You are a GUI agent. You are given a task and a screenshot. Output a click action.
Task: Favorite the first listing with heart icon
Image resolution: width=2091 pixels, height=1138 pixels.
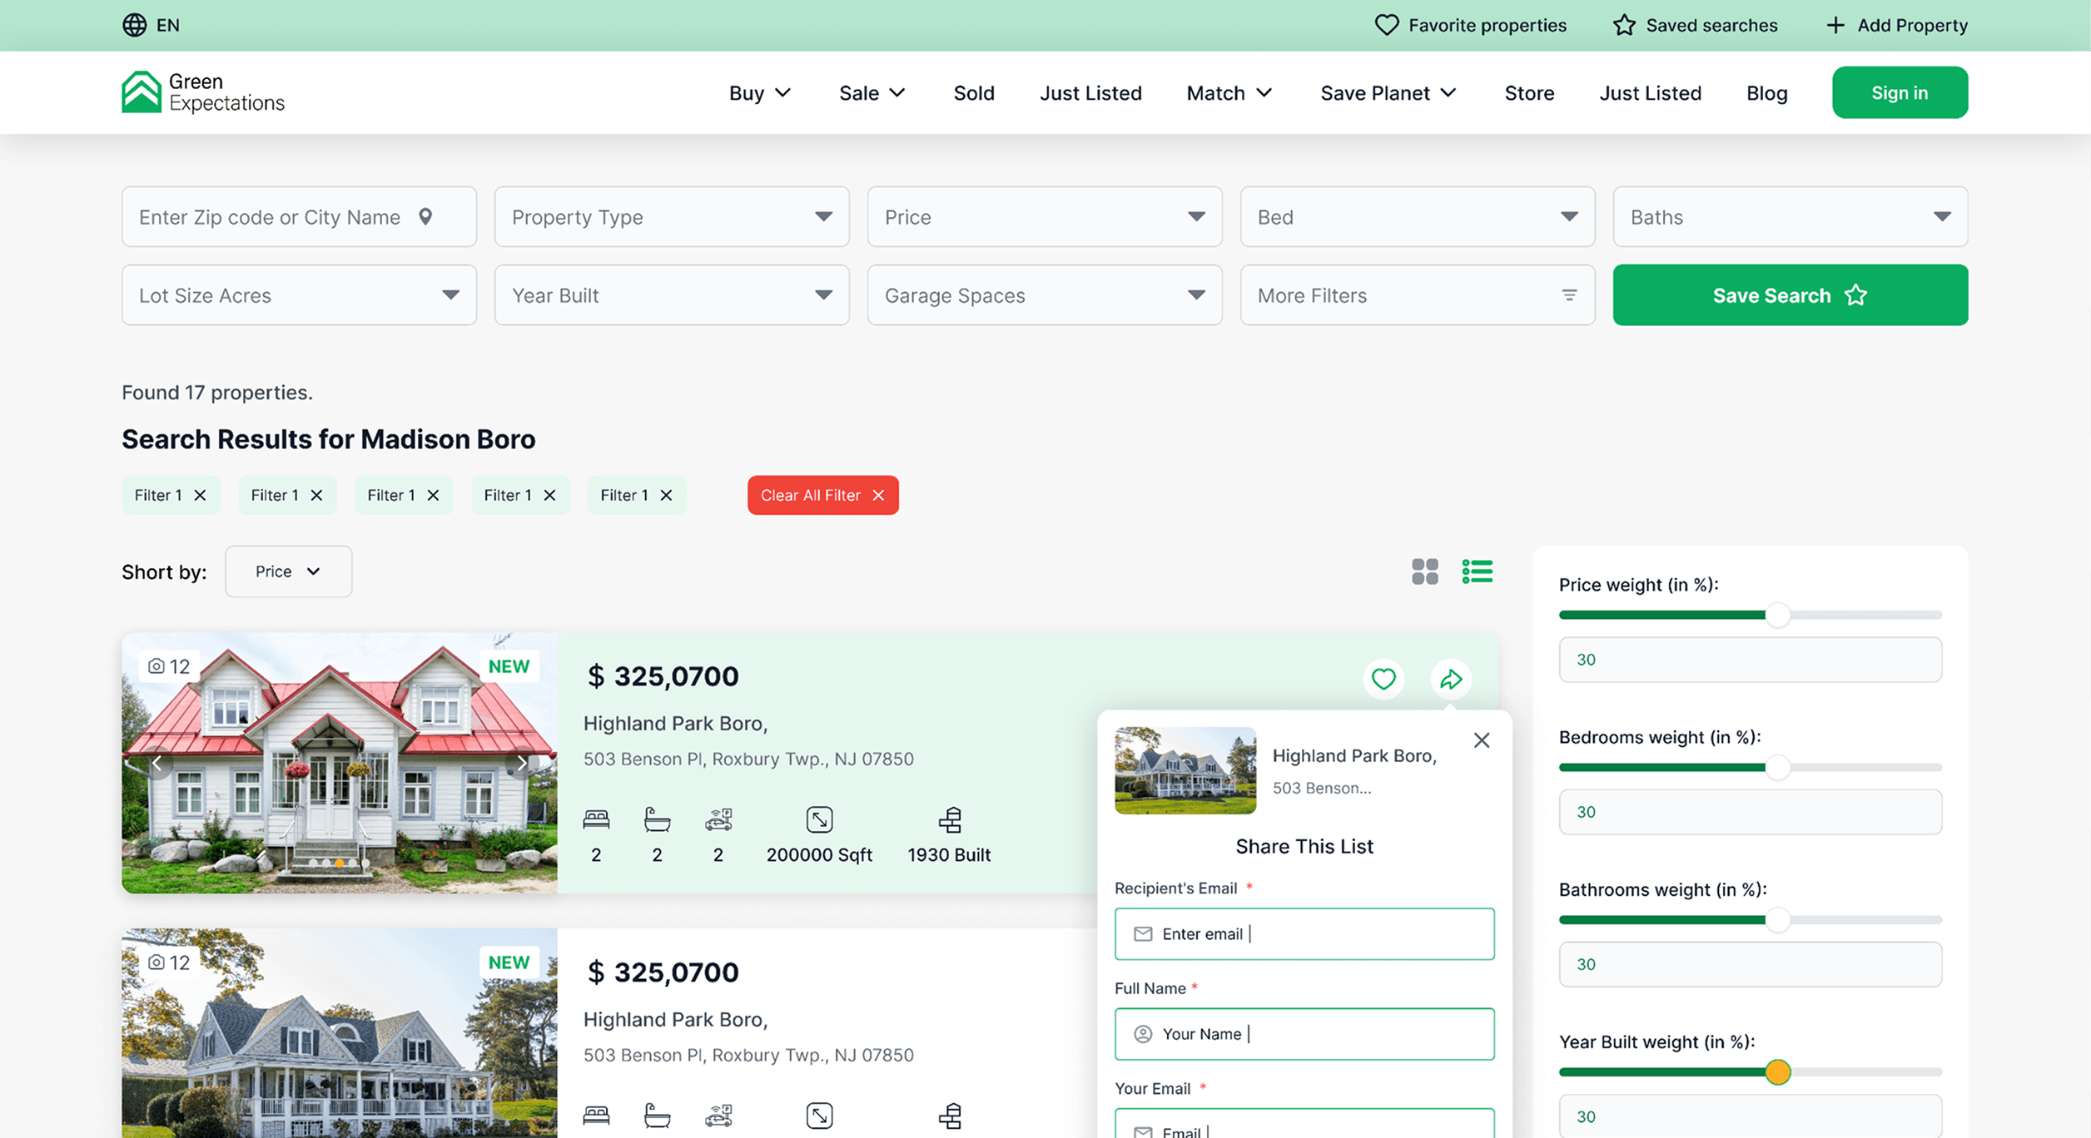(1383, 679)
